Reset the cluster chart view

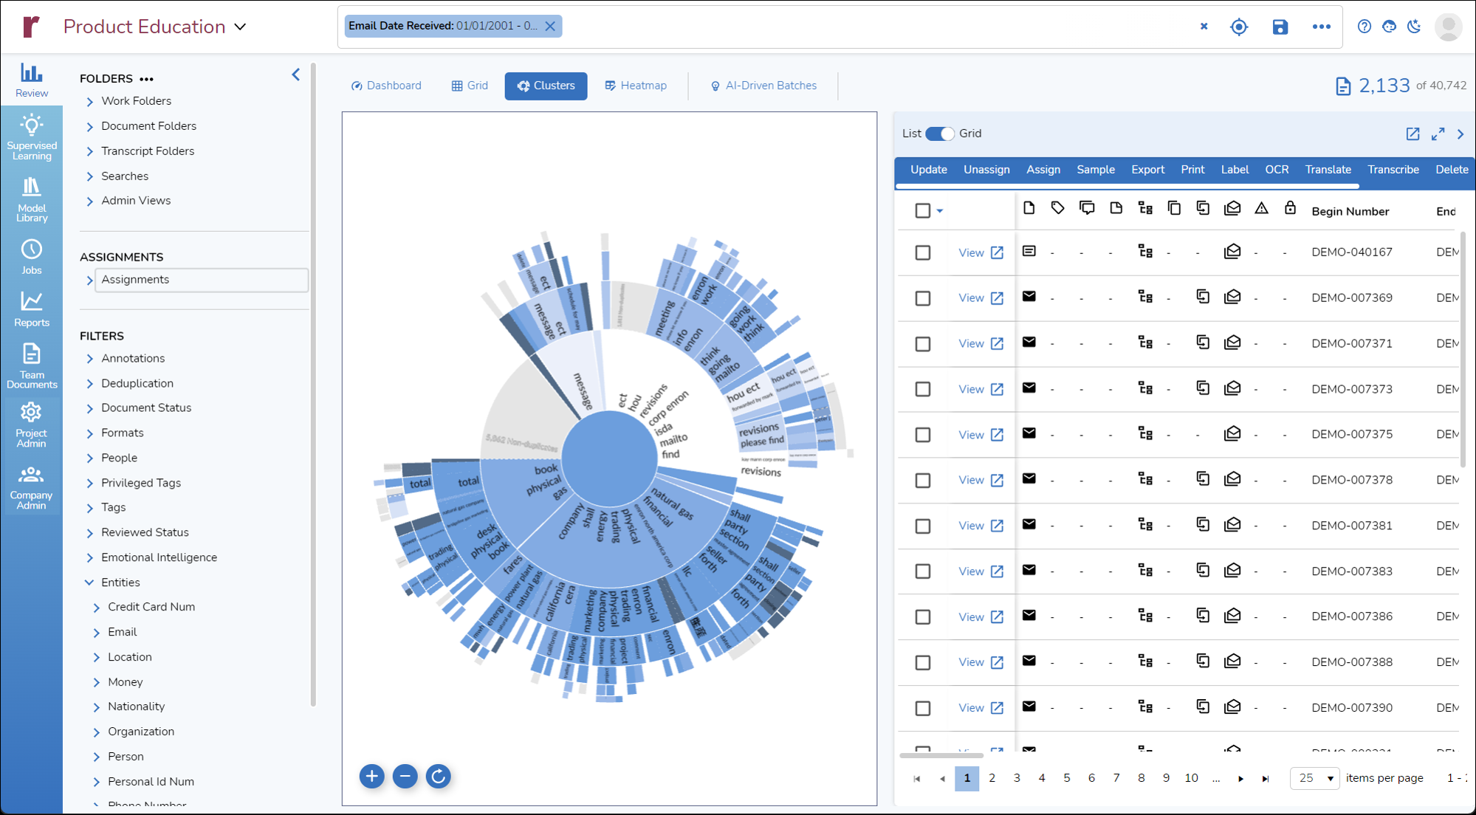tap(438, 776)
